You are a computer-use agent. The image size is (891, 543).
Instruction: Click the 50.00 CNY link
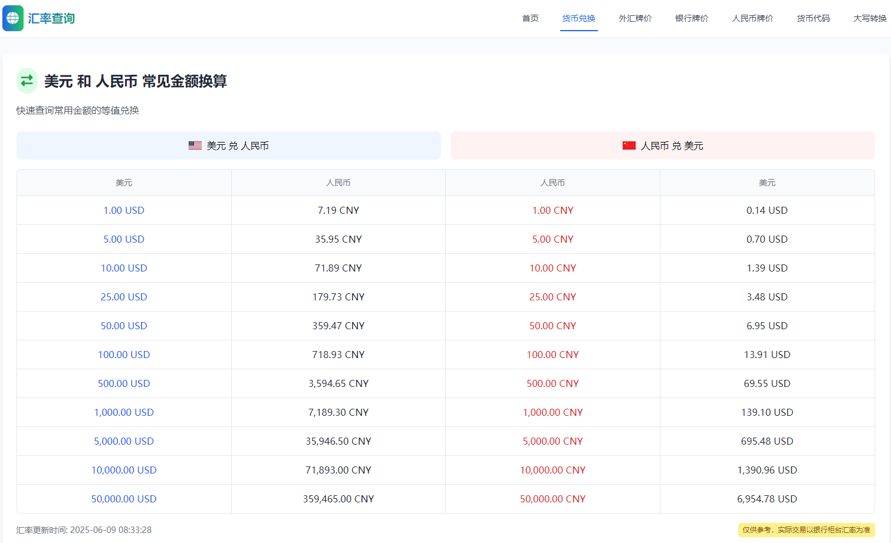[553, 326]
